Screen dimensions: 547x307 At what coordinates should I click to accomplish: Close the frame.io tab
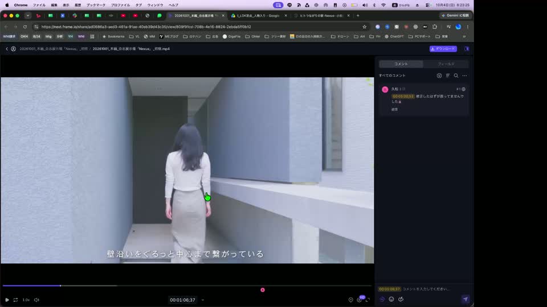(x=223, y=16)
